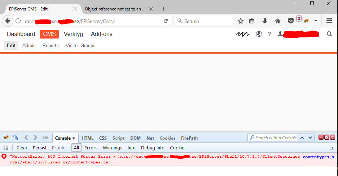This screenshot has width=338, height=176.
Task: Filter console to Errors only
Action: click(91, 148)
